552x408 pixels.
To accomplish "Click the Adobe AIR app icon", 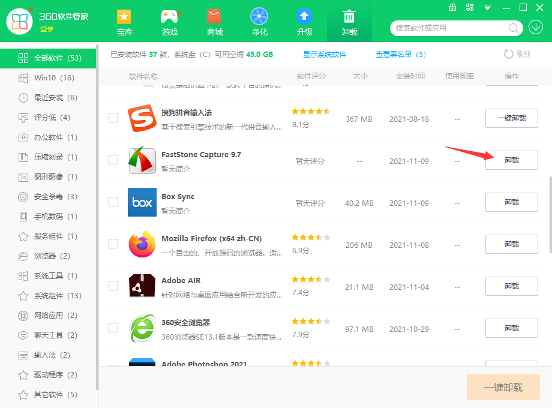I will click(x=142, y=286).
